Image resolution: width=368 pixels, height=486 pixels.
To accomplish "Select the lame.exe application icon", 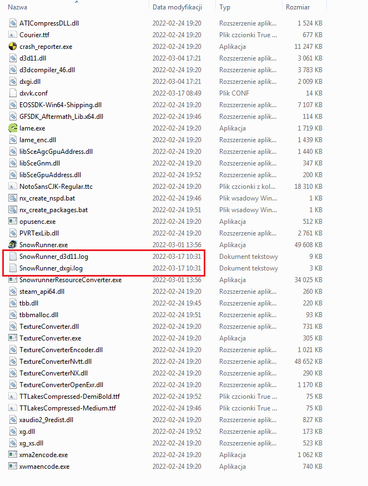I will coord(13,128).
